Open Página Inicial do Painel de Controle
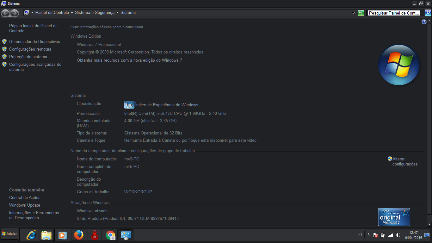The width and height of the screenshot is (432, 243). click(x=33, y=28)
